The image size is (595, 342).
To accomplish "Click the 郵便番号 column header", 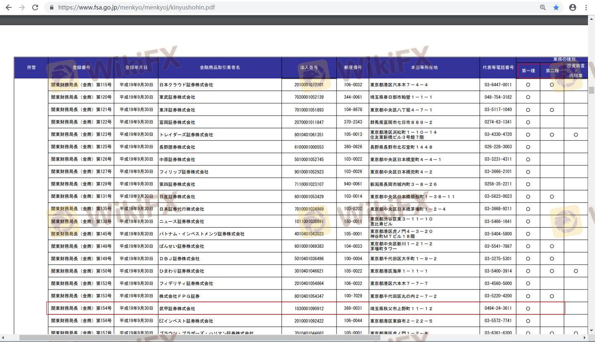I will pyautogui.click(x=353, y=67).
